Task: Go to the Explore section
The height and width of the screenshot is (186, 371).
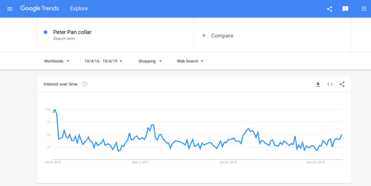Action: (79, 9)
